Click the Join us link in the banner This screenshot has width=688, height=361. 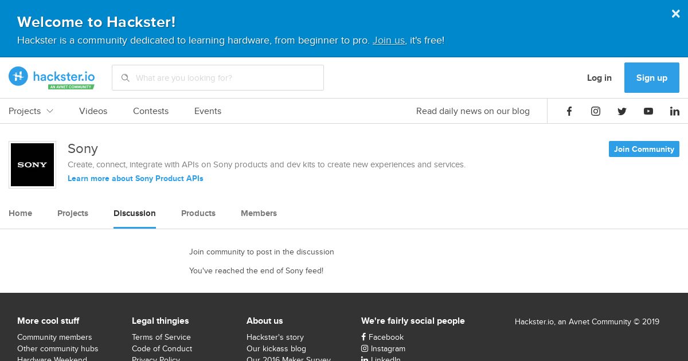pyautogui.click(x=389, y=41)
